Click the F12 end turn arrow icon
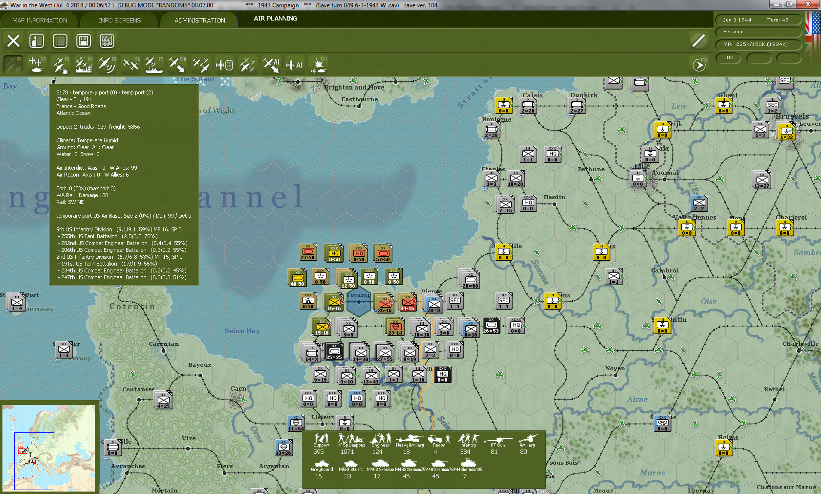This screenshot has height=494, width=821. (x=699, y=65)
